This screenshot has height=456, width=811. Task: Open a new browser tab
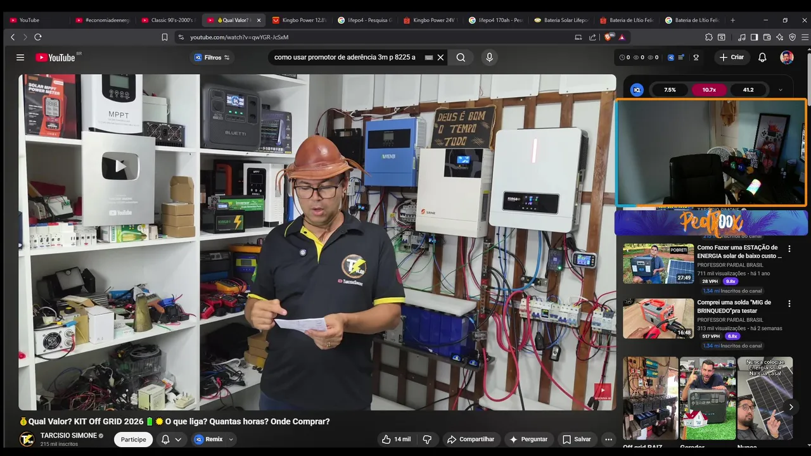click(733, 20)
